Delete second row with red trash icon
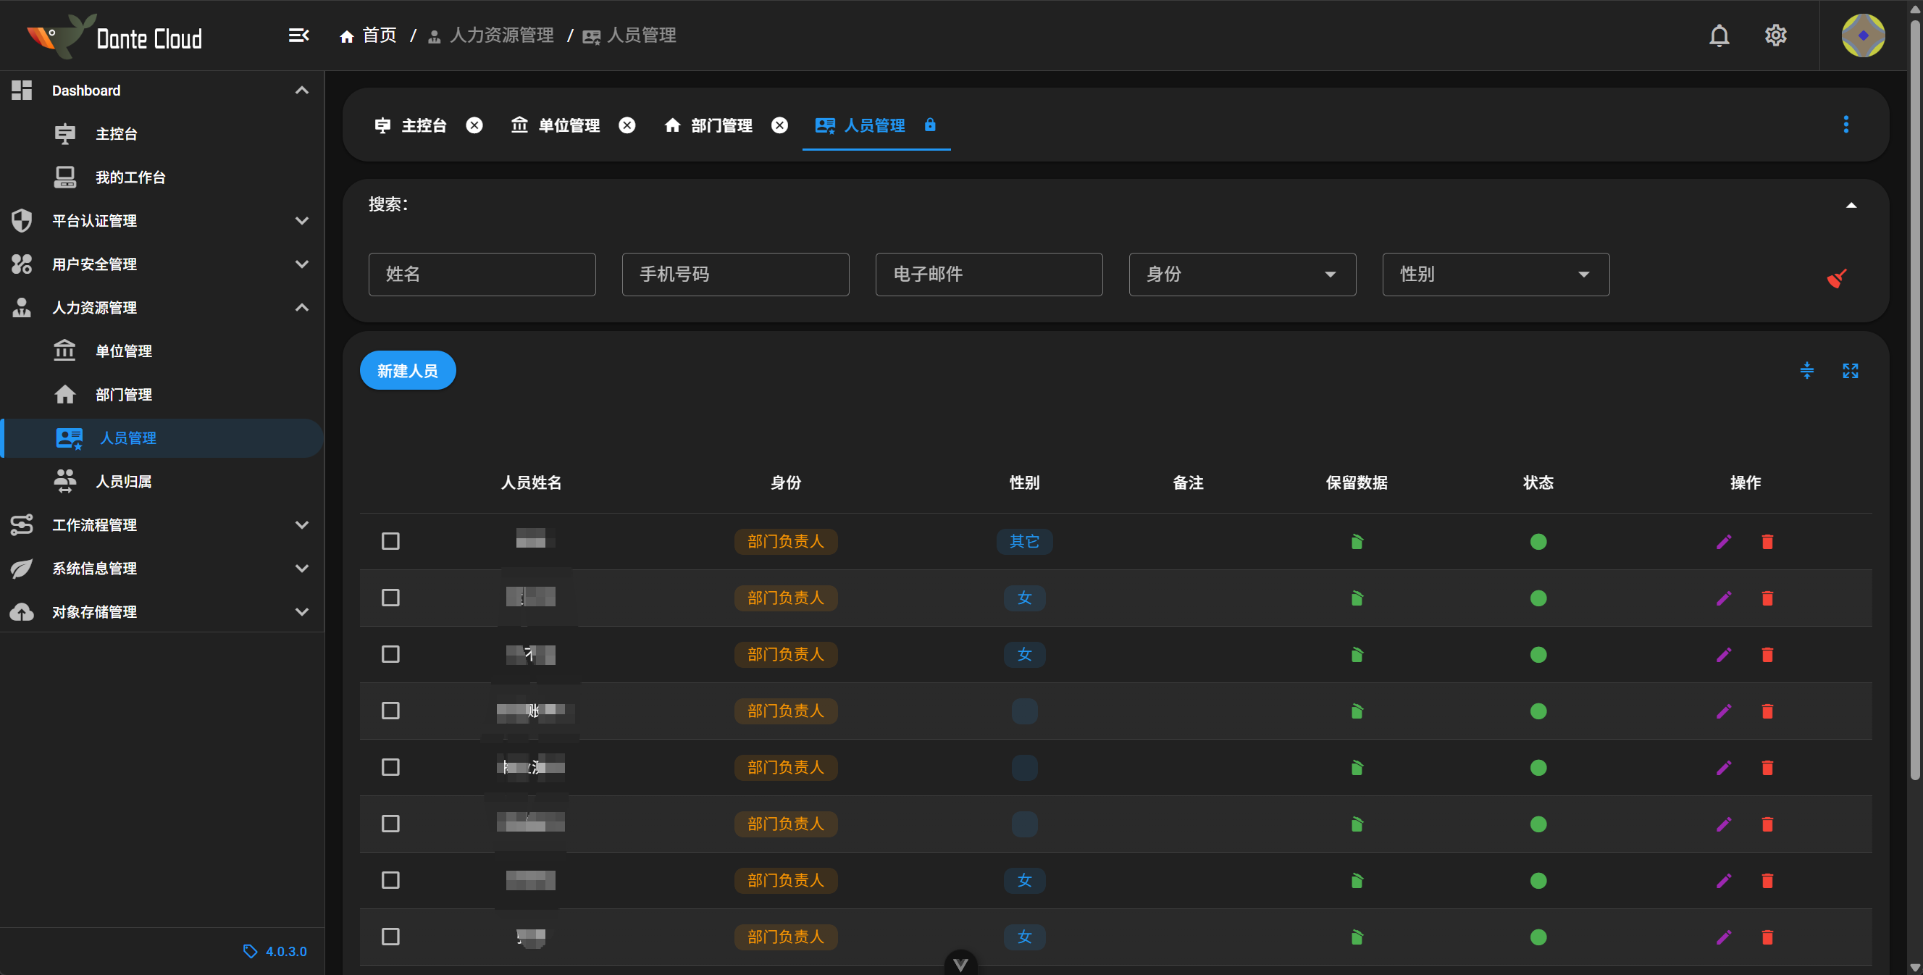The width and height of the screenshot is (1923, 975). [1767, 598]
